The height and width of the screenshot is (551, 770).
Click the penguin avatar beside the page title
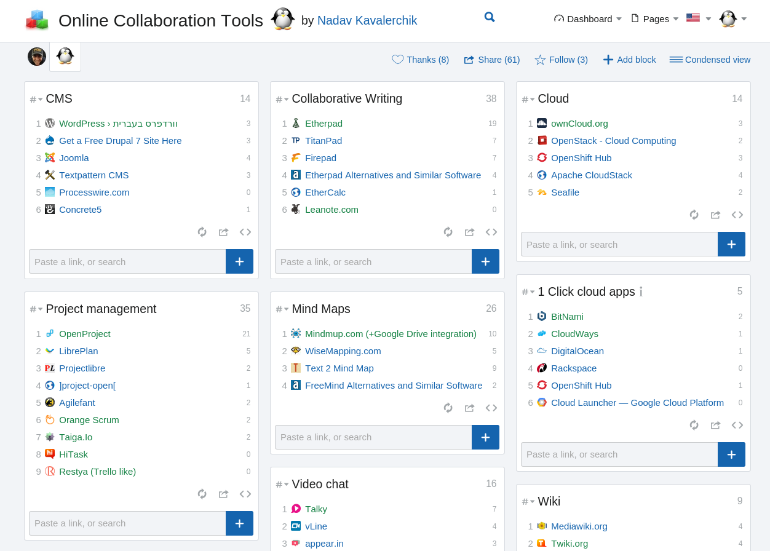tap(283, 19)
